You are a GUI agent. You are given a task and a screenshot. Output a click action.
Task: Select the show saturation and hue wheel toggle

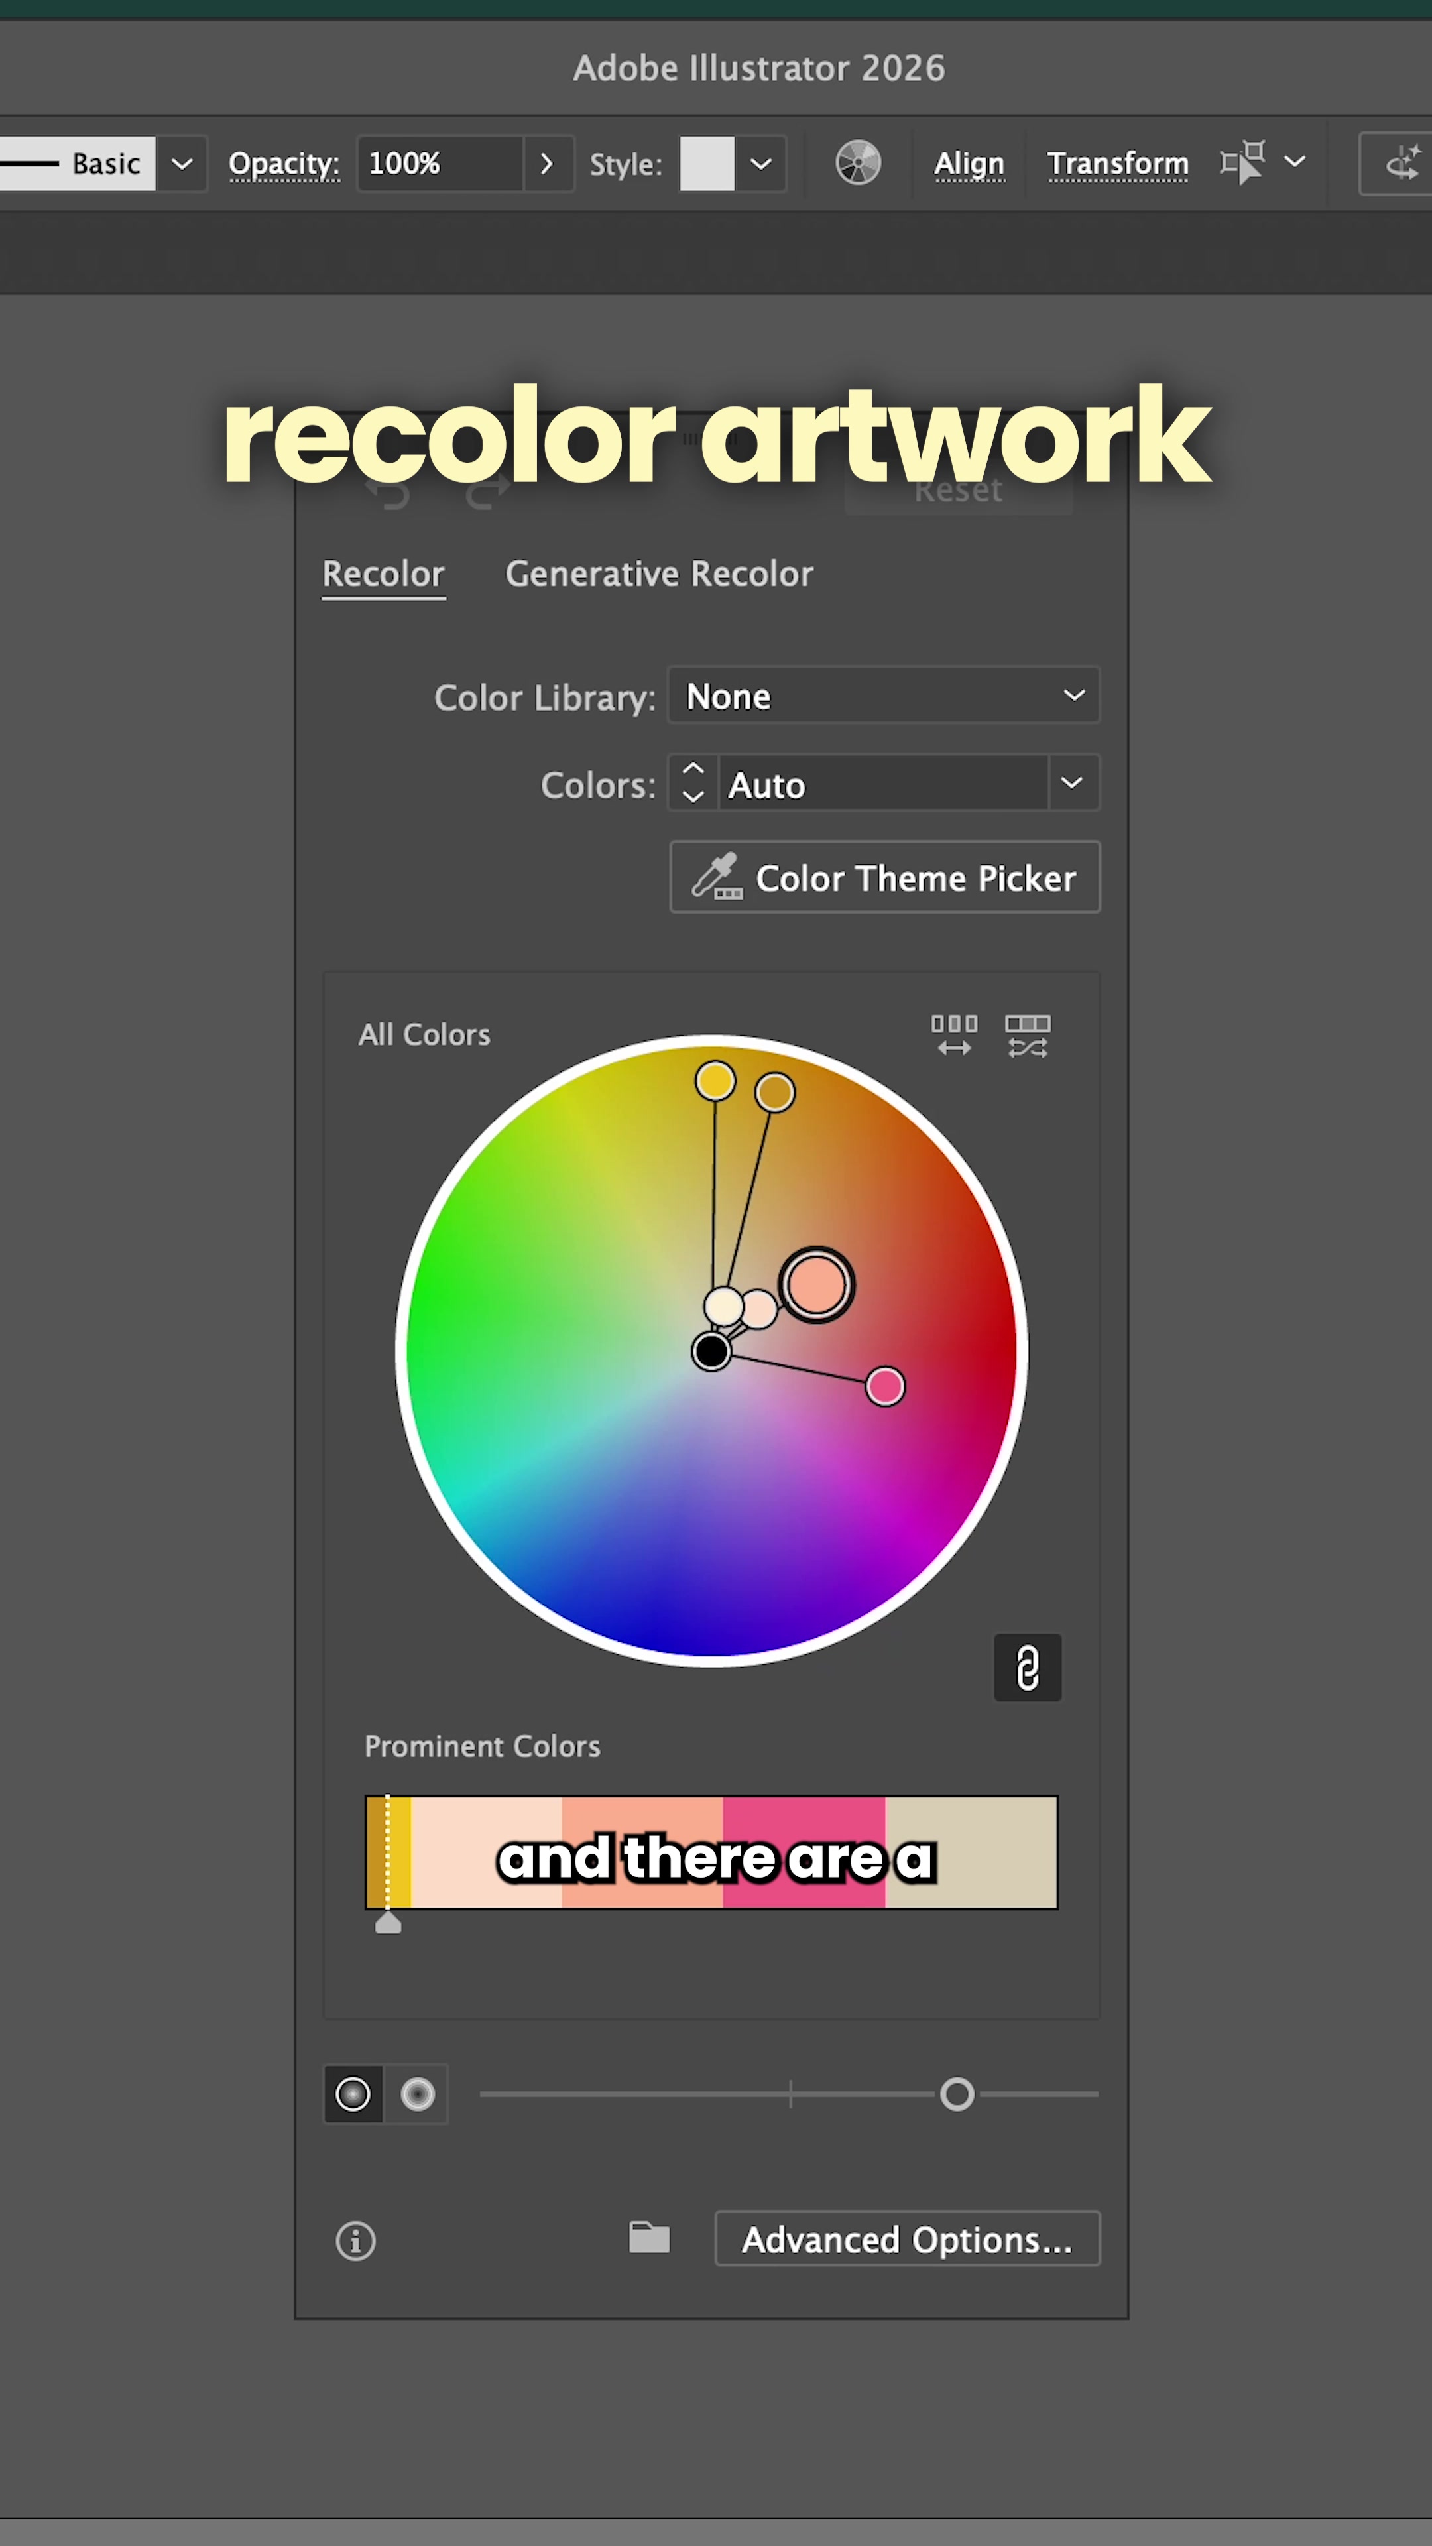point(353,2093)
